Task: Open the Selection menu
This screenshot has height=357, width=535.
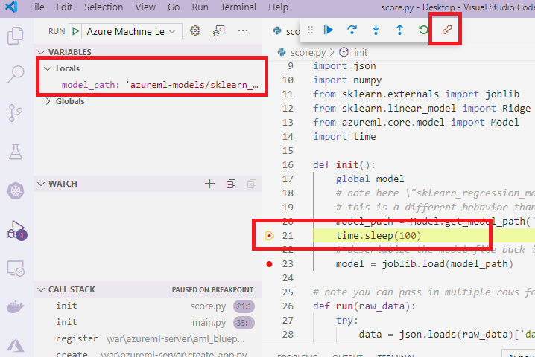Action: [104, 7]
